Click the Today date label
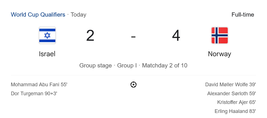Viewport: 267px width, 118px height. 78,15
